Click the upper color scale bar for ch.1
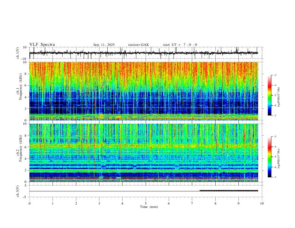 [269, 95]
